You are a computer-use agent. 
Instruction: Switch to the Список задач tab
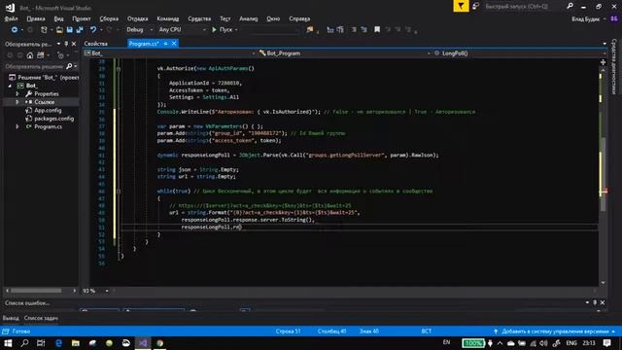coord(41,318)
